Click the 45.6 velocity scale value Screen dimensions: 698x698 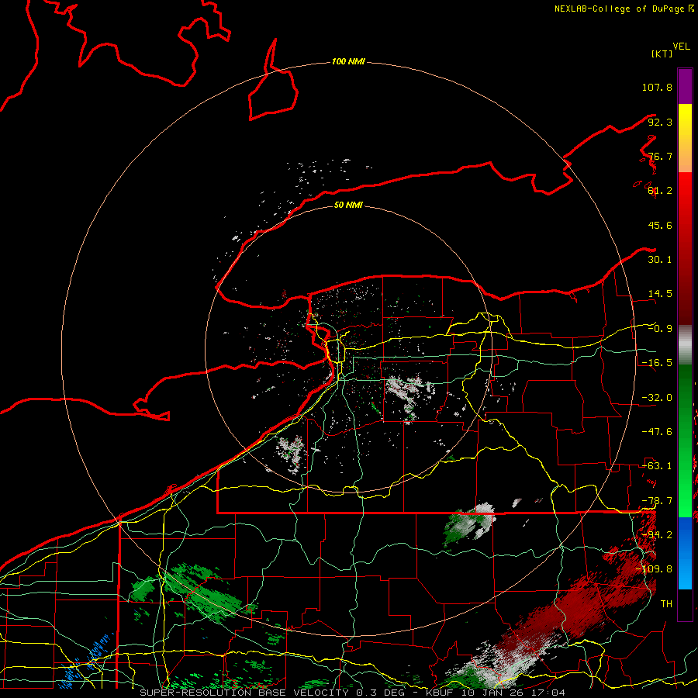(x=660, y=225)
